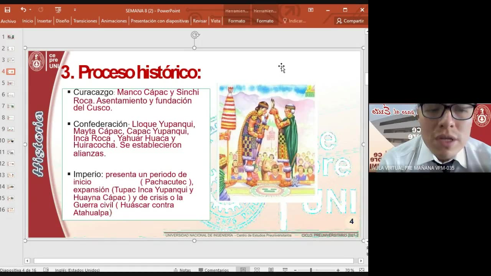
Task: Open the Vista tab
Action: (x=216, y=21)
